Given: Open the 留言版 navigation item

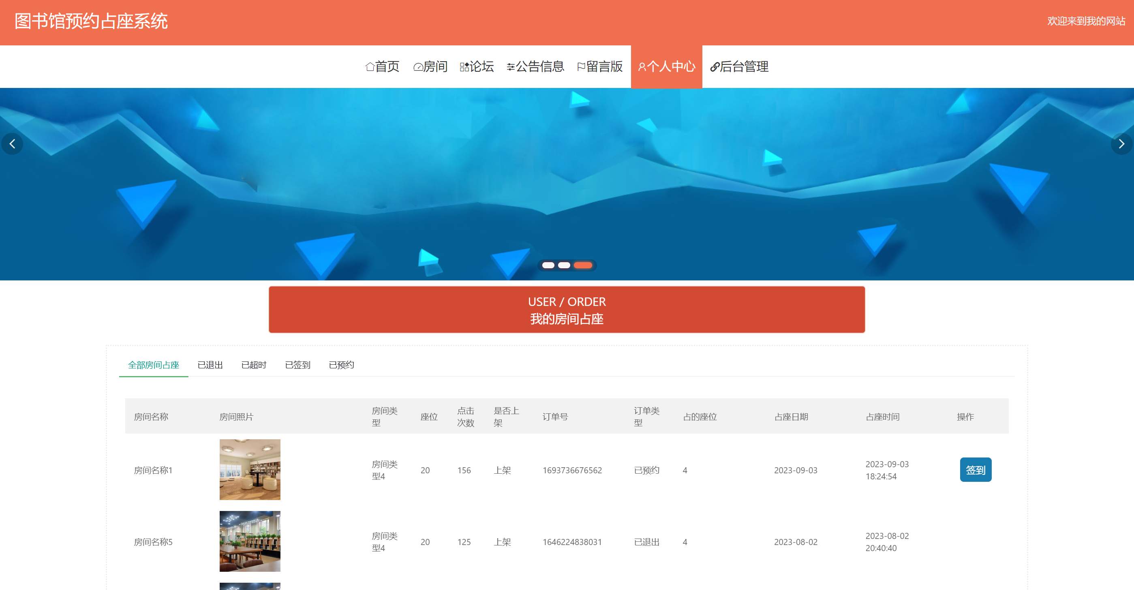Looking at the screenshot, I should point(599,67).
